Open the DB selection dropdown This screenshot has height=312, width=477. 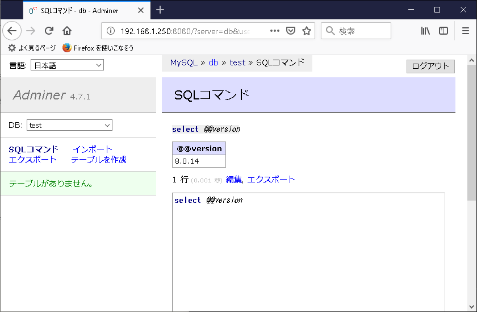[x=69, y=125]
